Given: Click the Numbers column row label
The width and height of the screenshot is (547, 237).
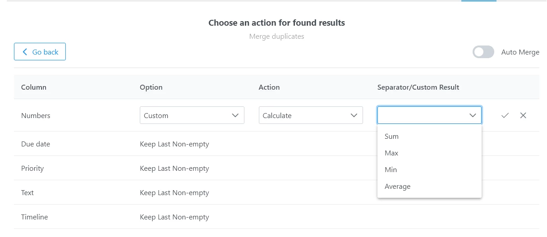Looking at the screenshot, I should pos(36,115).
